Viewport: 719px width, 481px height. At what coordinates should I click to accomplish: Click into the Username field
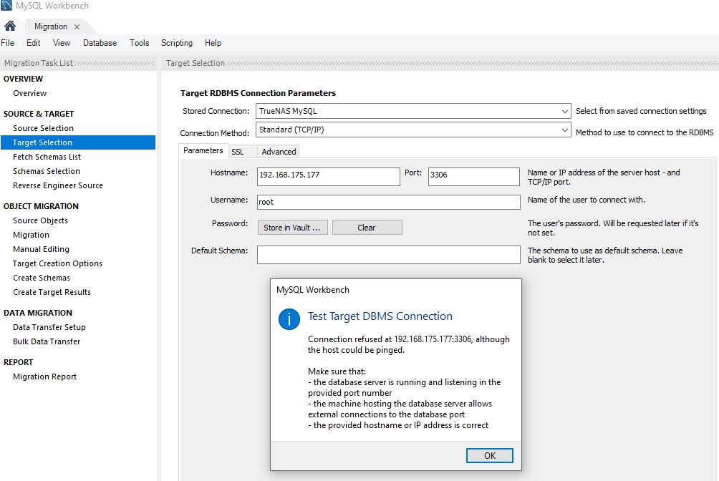pyautogui.click(x=389, y=202)
